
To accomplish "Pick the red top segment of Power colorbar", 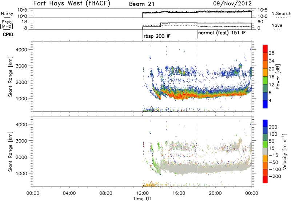I will point(265,49).
